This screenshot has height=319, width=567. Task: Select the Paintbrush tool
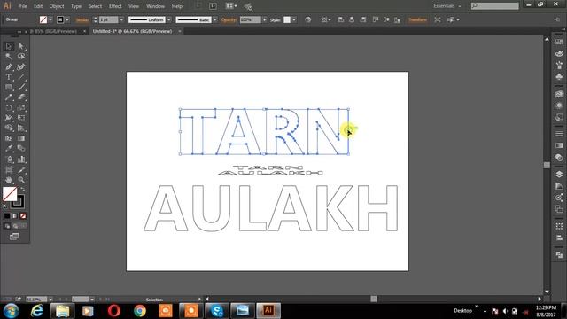click(x=21, y=87)
